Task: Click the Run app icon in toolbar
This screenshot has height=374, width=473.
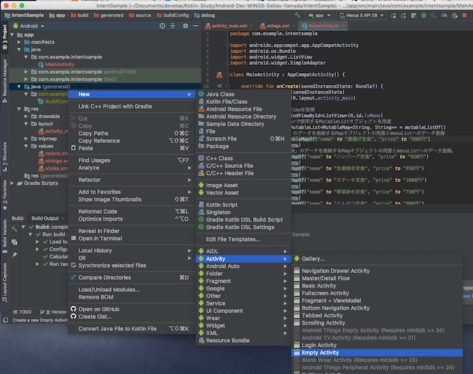Action: (x=393, y=15)
